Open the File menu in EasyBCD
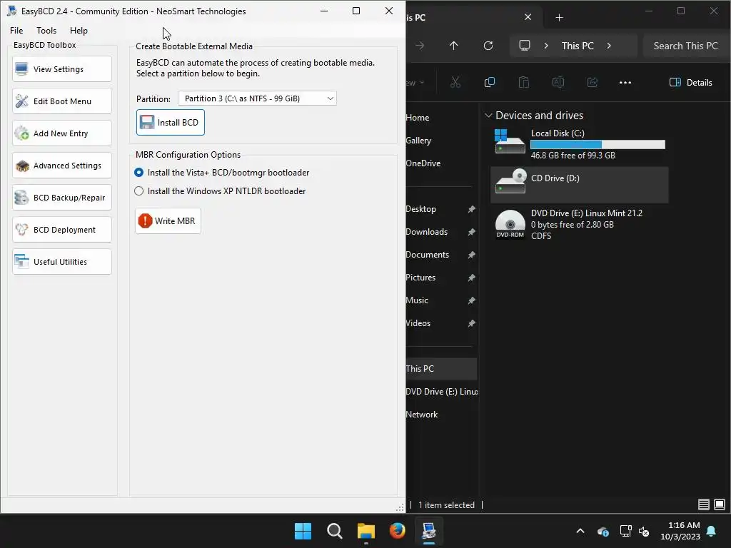731x548 pixels. point(16,30)
